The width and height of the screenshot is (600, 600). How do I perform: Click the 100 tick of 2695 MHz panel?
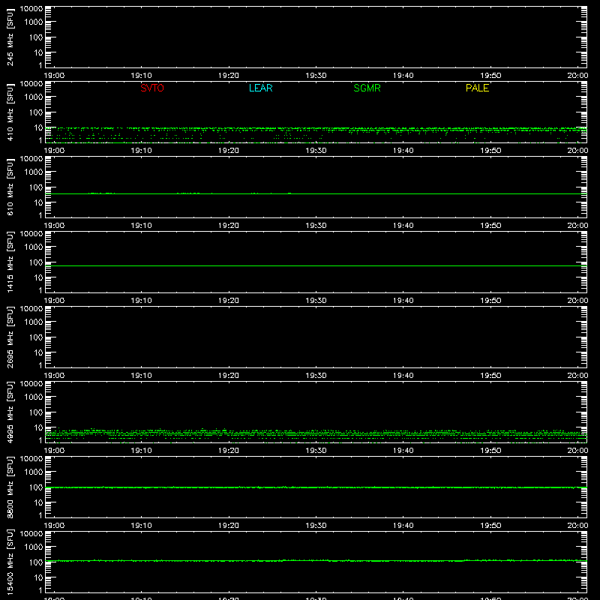(36, 337)
